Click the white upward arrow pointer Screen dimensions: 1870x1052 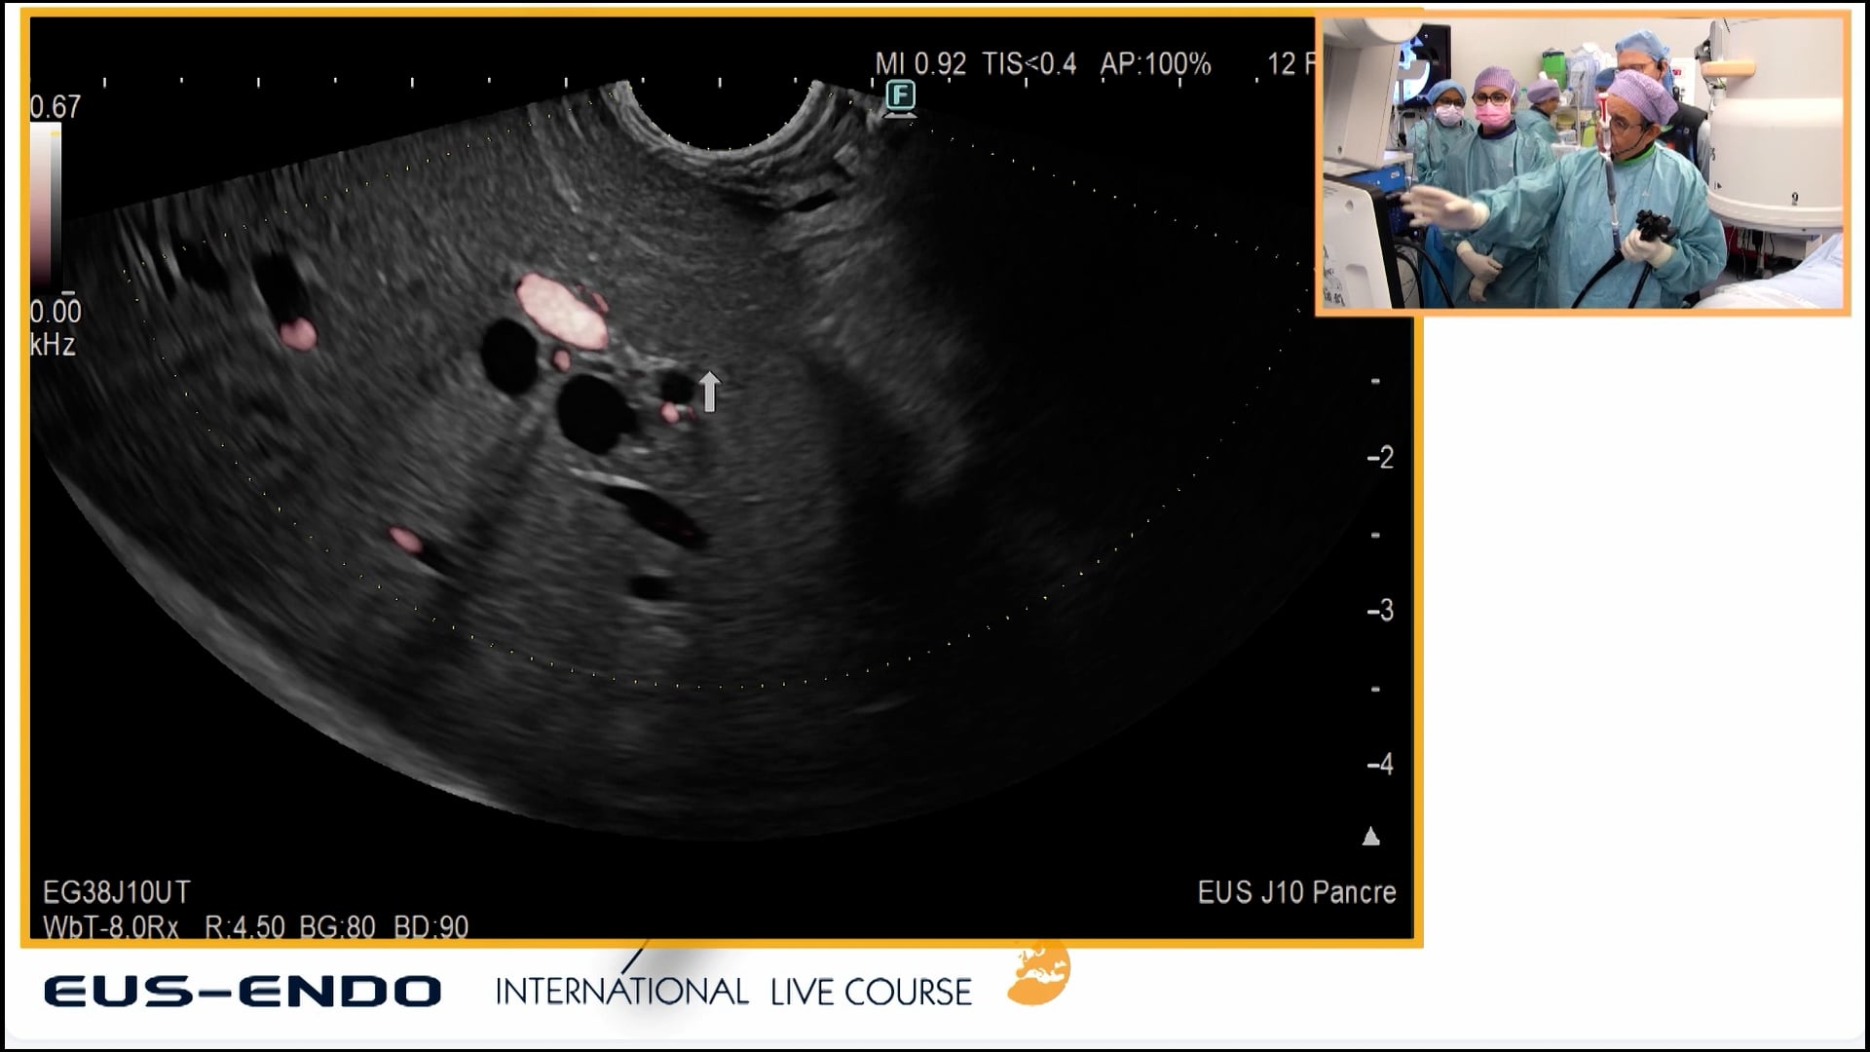tap(709, 391)
